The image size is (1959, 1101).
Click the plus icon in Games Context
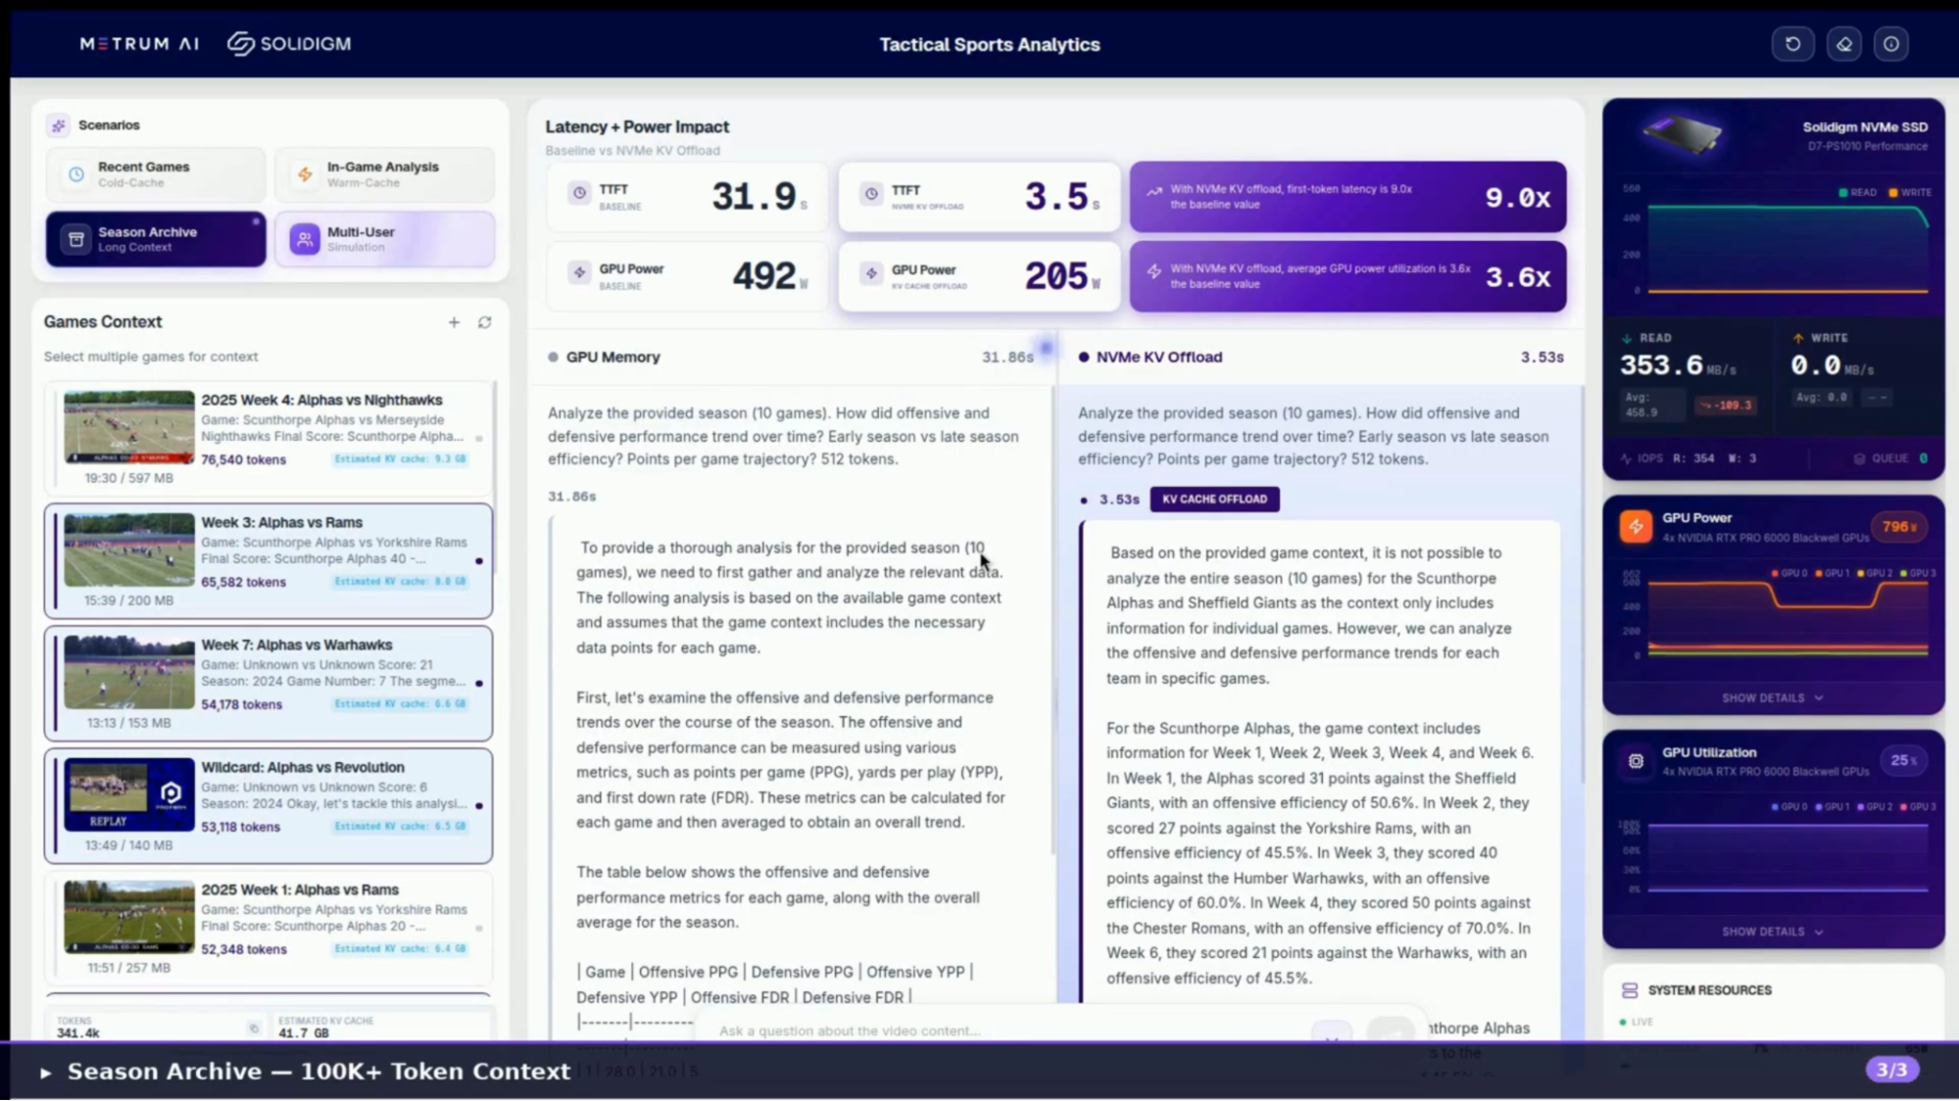(x=454, y=322)
